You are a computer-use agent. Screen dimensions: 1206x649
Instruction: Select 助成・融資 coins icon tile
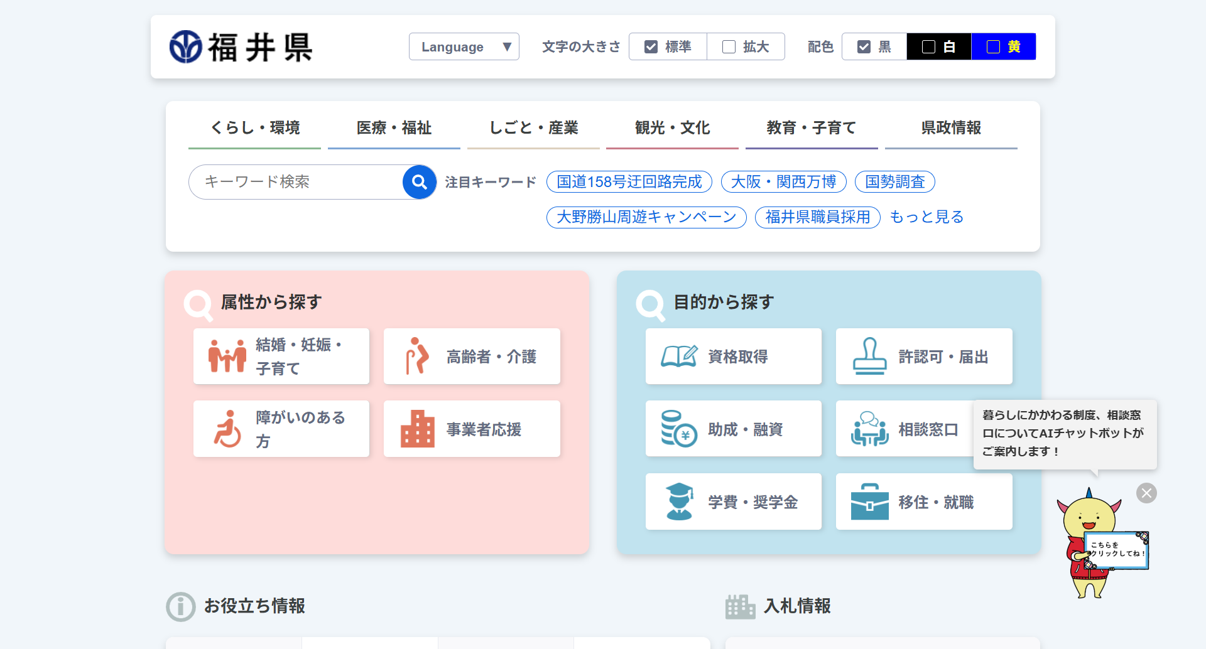pyautogui.click(x=733, y=429)
